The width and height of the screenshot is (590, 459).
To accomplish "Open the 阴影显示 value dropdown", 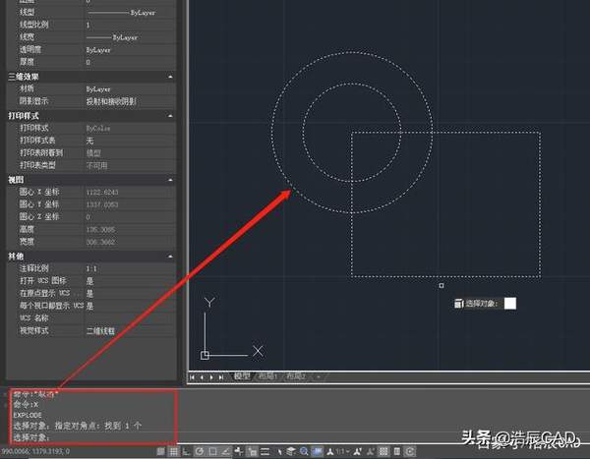I will [130, 101].
